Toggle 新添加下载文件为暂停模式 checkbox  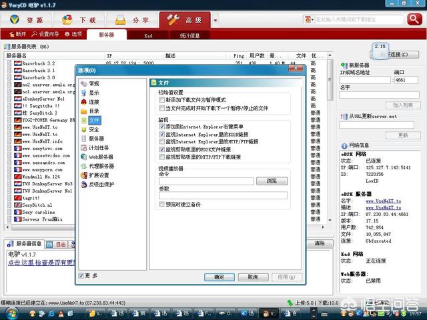pyautogui.click(x=162, y=100)
